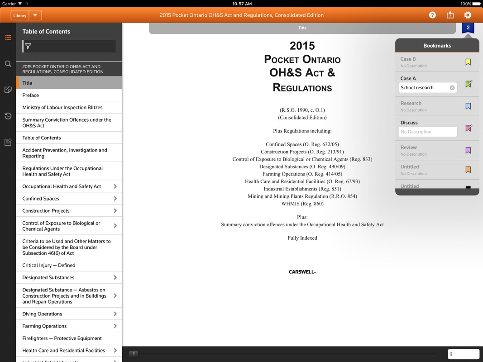Click the Discuss No Description field
Viewport: 483px width, 362px height.
click(428, 132)
